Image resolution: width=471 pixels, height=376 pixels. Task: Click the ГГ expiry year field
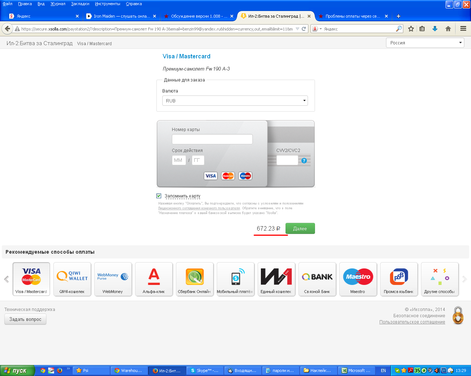198,160
